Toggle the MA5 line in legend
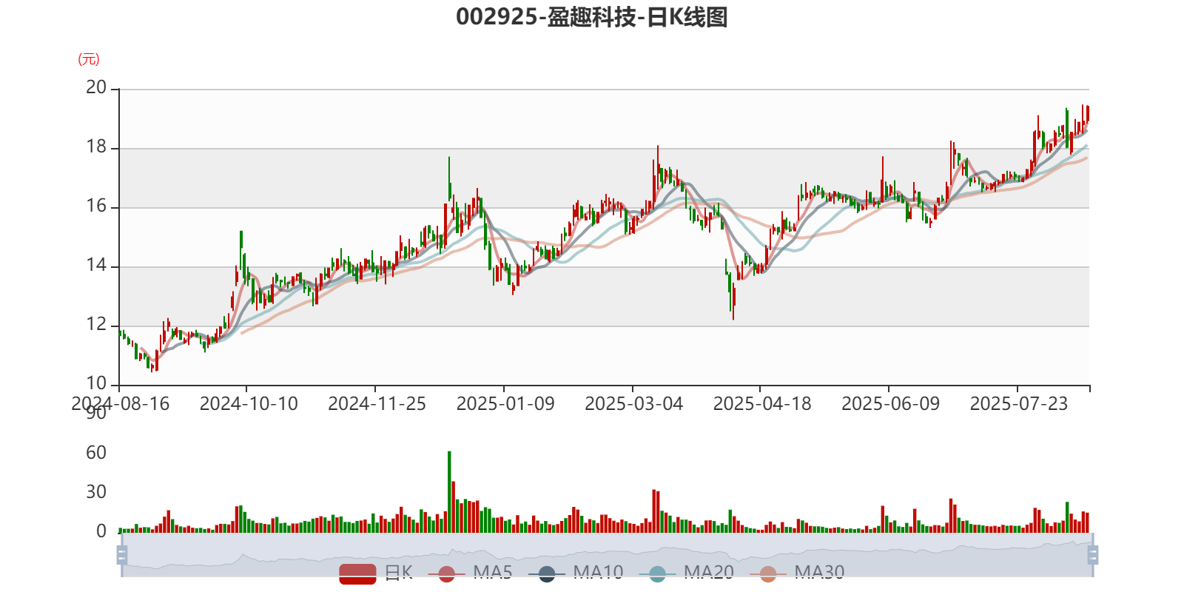The width and height of the screenshot is (1184, 592). coord(470,573)
